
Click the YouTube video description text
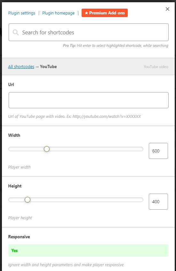[x=156, y=67]
